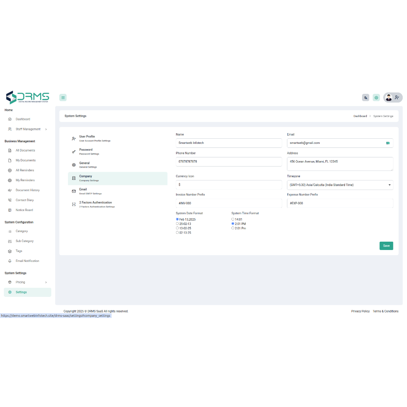This screenshot has width=407, height=407.
Task: Click the Notice Board icon
Action: click(x=10, y=210)
